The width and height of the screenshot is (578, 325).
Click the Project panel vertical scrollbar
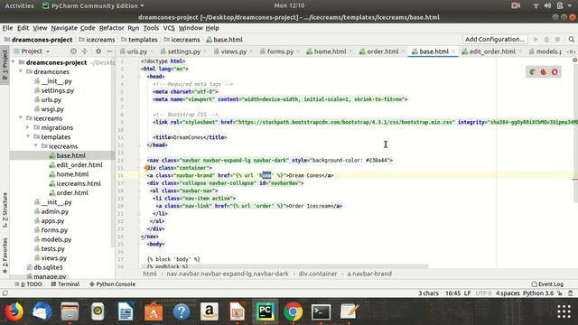coord(113,153)
